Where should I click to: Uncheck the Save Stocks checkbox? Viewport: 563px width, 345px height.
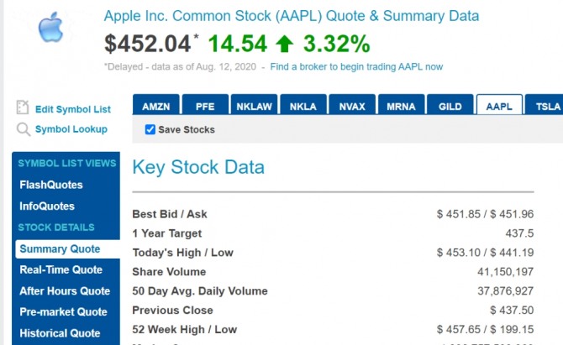click(x=150, y=129)
